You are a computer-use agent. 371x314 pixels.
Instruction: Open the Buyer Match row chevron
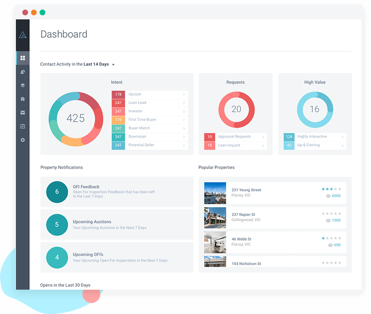pyautogui.click(x=184, y=129)
